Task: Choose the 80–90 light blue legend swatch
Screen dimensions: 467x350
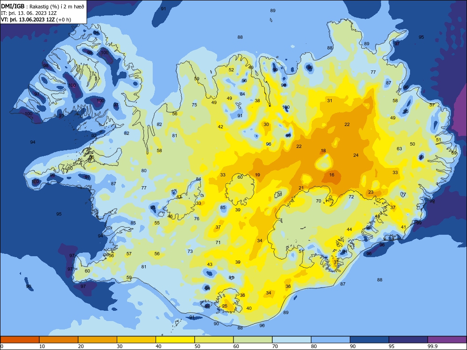Action: click(331, 340)
